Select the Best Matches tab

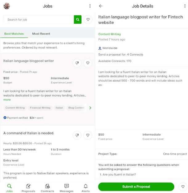click(x=12, y=34)
